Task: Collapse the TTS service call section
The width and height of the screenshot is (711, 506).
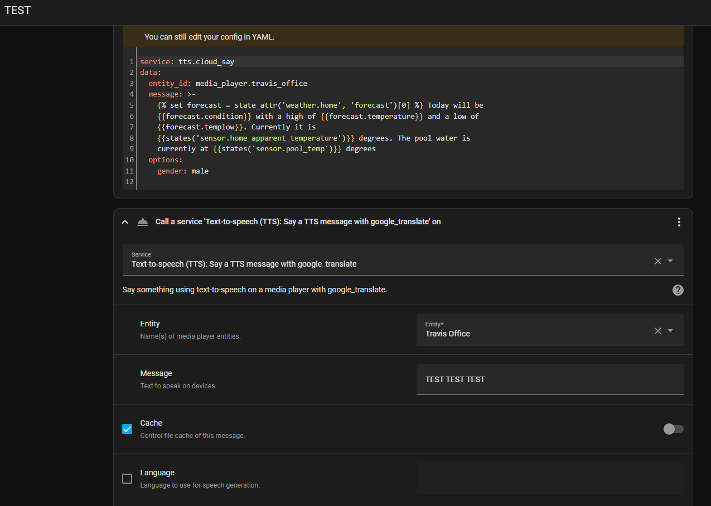Action: click(x=125, y=221)
